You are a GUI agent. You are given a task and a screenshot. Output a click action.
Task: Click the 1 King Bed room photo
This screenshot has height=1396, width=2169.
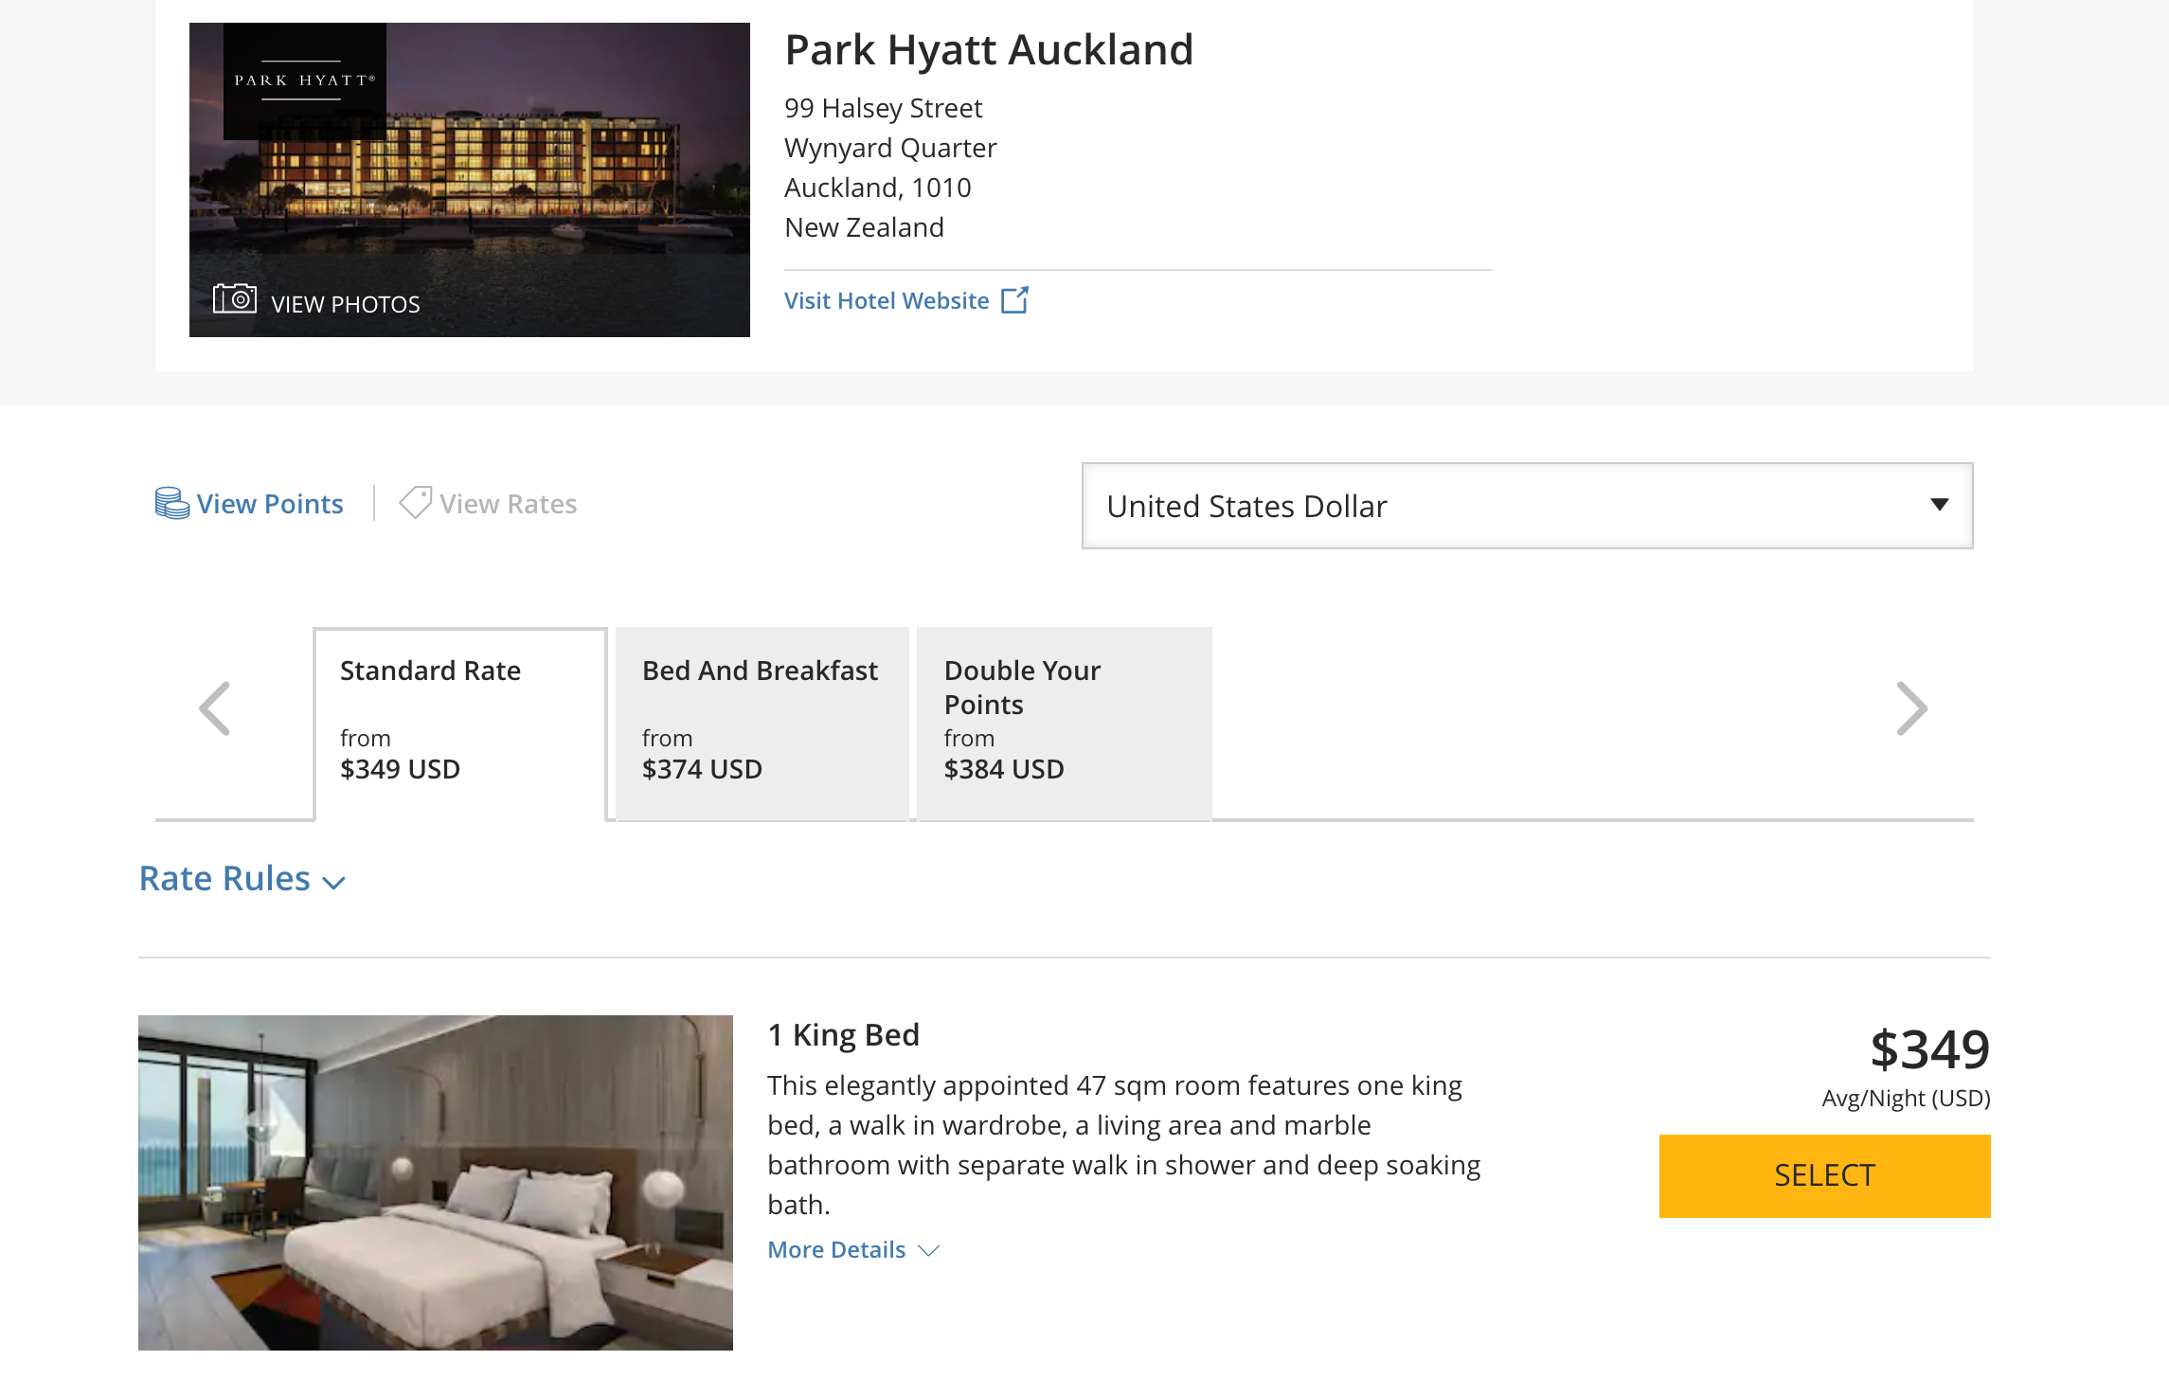click(x=435, y=1182)
